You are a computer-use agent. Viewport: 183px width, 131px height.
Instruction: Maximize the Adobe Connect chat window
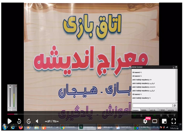click(176, 67)
